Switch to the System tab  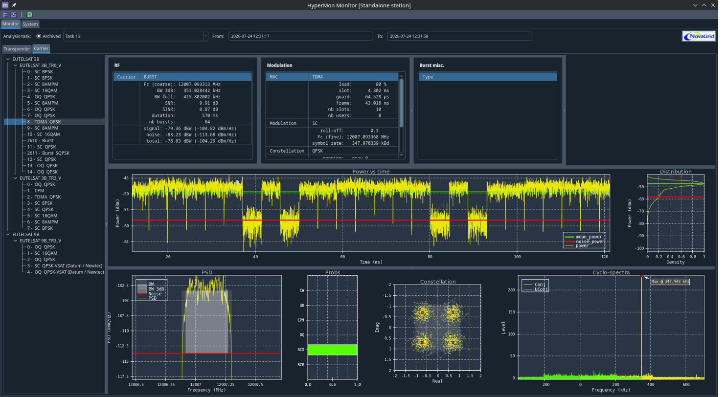point(30,24)
